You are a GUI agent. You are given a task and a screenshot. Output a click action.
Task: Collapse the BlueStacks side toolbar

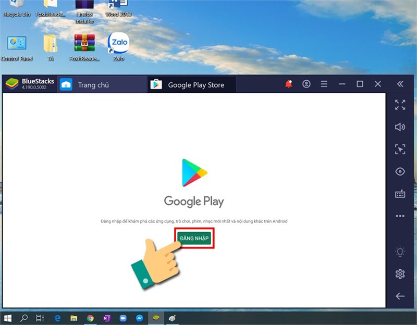pos(400,84)
